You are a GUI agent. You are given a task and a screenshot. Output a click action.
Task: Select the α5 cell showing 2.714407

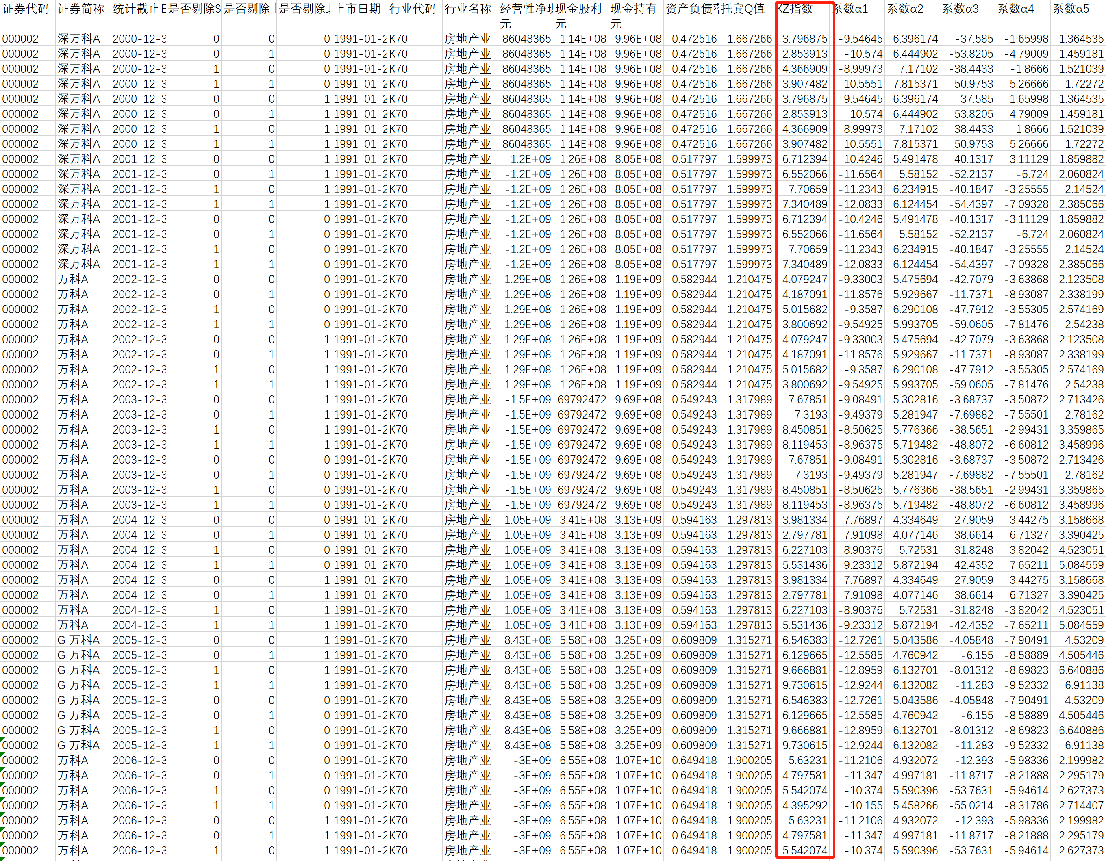pos(1079,805)
